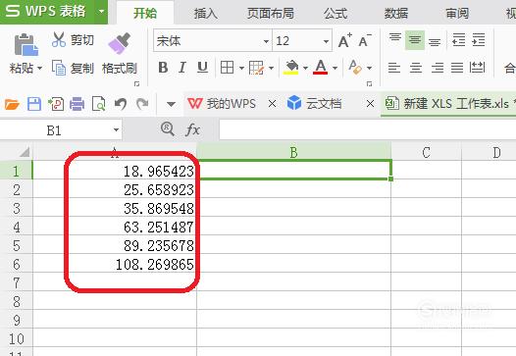The height and width of the screenshot is (356, 516).
Task: Close the 我的WPS tab
Action: pyautogui.click(x=272, y=104)
